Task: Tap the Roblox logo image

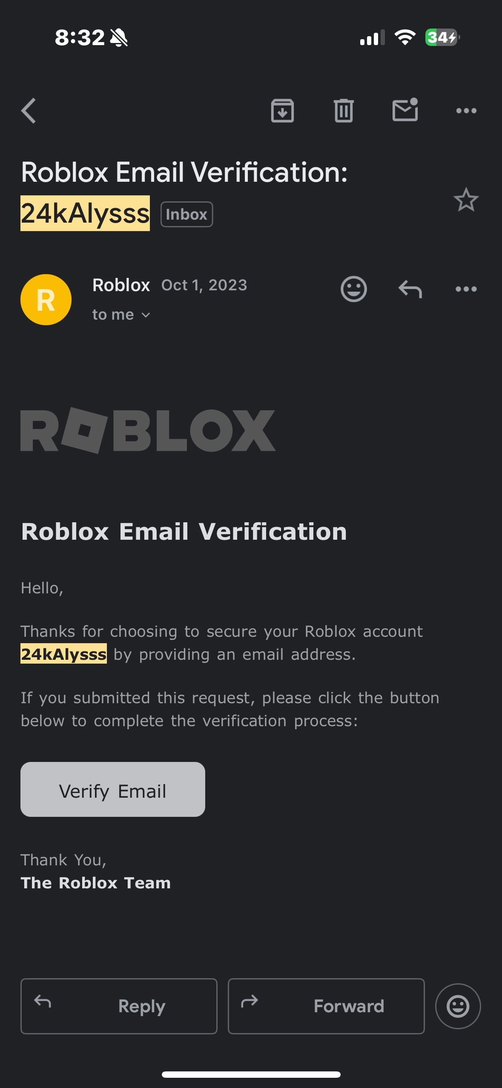Action: point(148,430)
